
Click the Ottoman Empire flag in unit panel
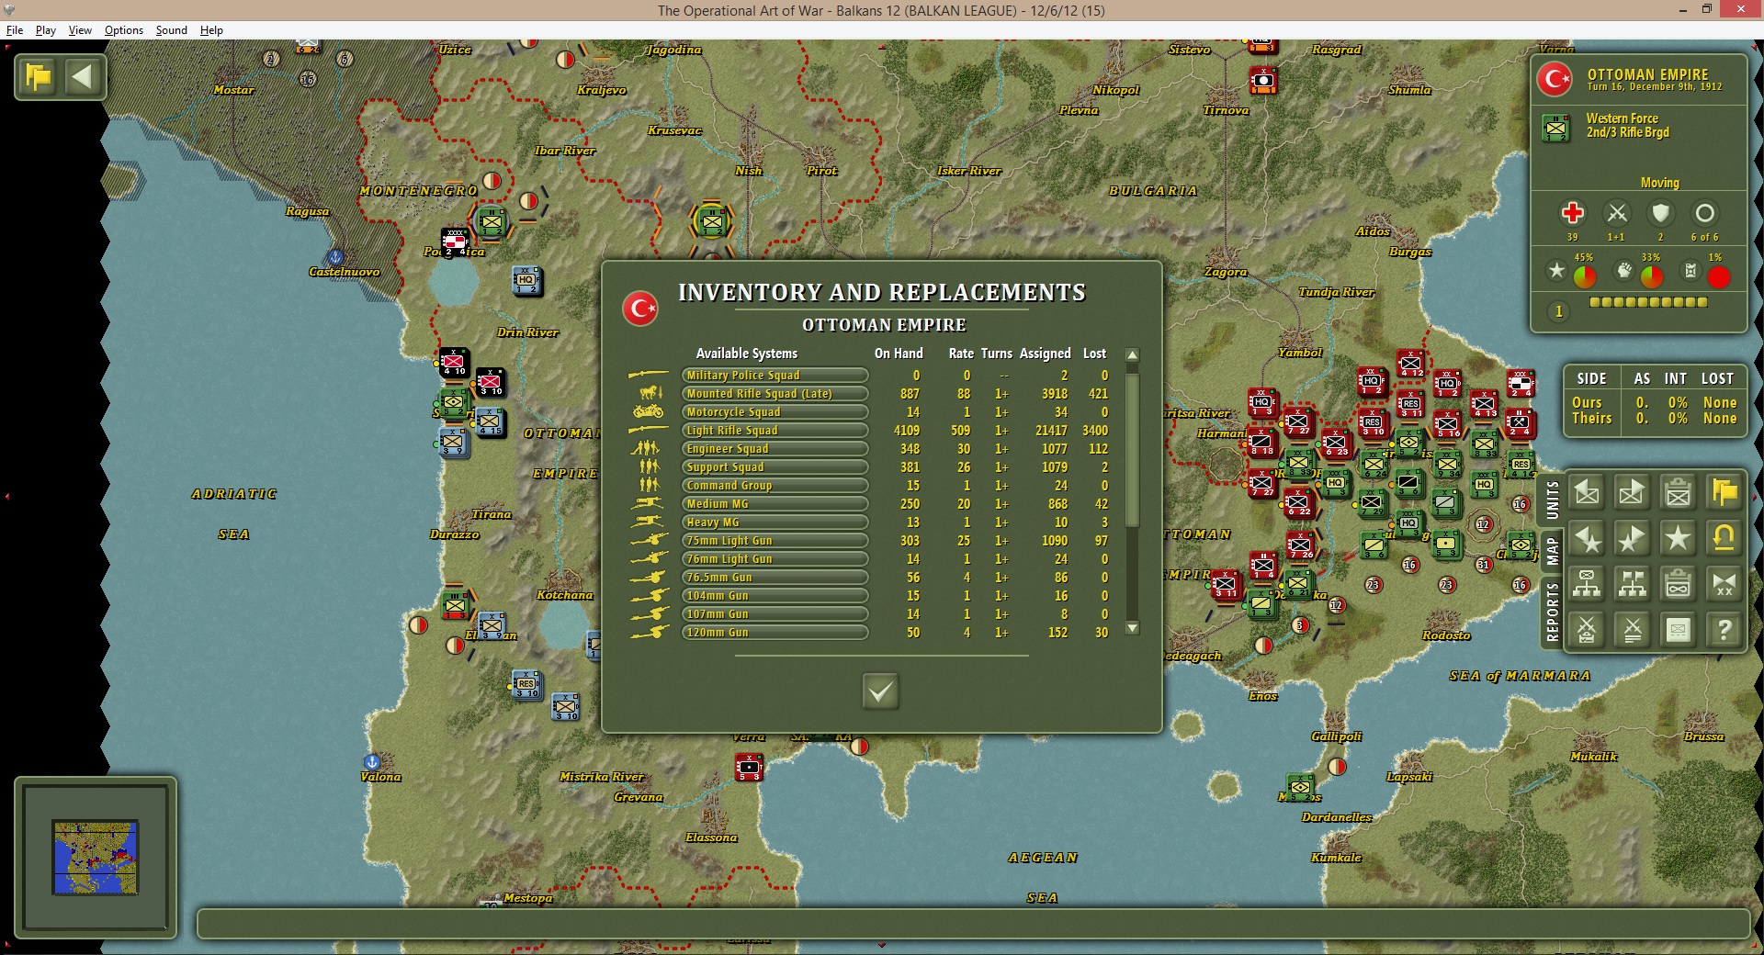[1555, 80]
